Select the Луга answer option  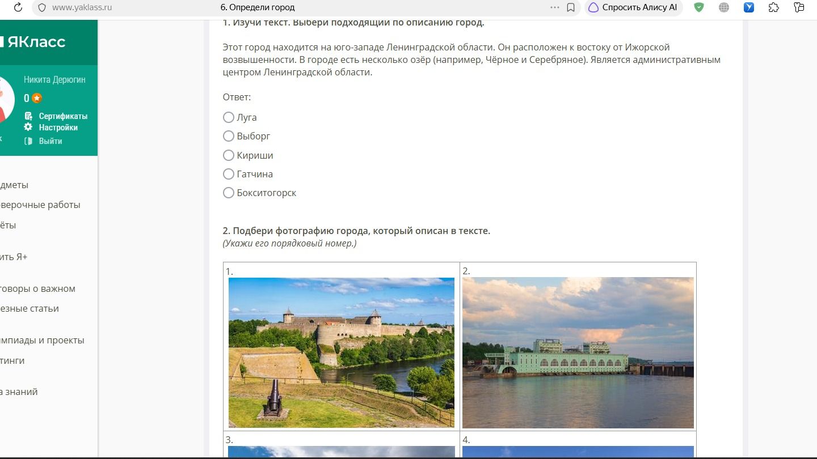(229, 117)
